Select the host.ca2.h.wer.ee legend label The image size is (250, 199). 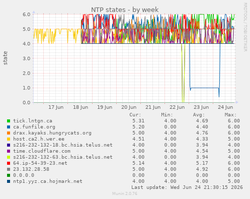(39, 139)
